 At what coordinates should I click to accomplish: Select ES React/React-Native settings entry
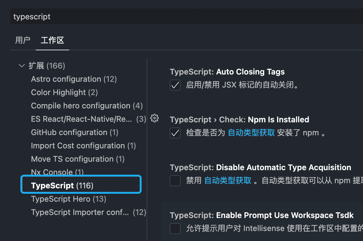click(x=82, y=119)
